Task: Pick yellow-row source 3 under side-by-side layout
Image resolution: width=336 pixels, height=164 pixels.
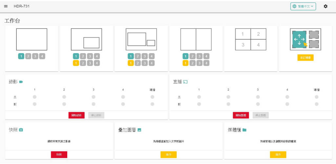Action: click(x=199, y=63)
